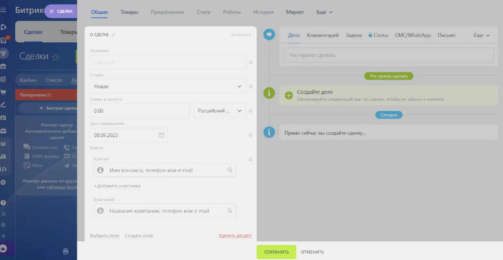The height and width of the screenshot is (260, 503).
Task: Click the Что нужно сделать input
Action: click(x=388, y=55)
